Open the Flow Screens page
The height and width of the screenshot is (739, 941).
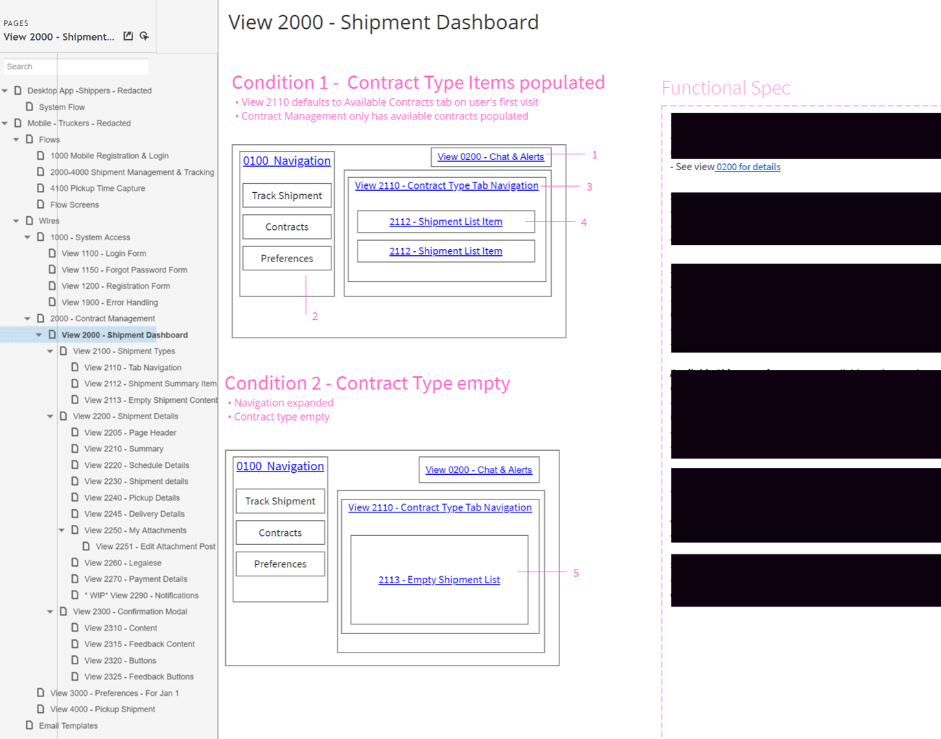(x=74, y=204)
